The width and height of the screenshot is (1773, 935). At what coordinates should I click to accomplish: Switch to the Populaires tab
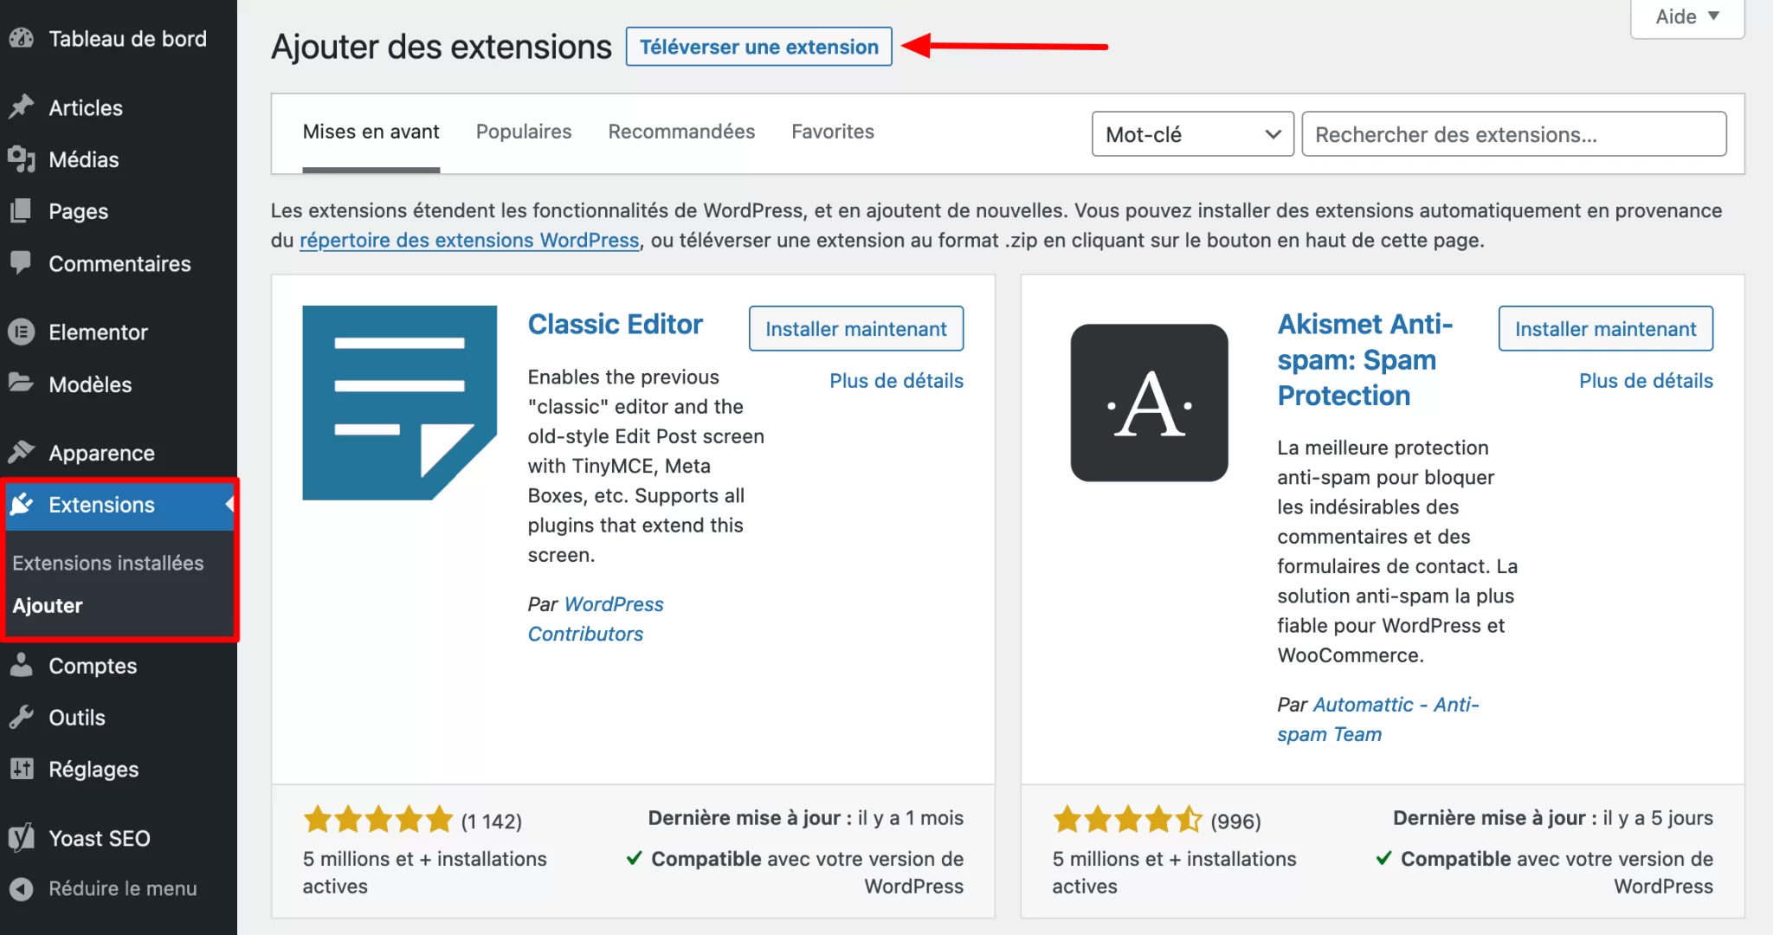click(x=524, y=132)
